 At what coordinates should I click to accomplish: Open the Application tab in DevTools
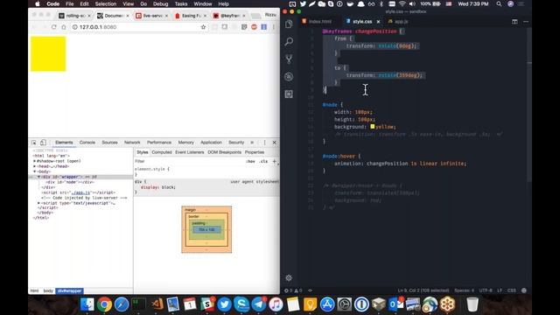[x=211, y=143]
